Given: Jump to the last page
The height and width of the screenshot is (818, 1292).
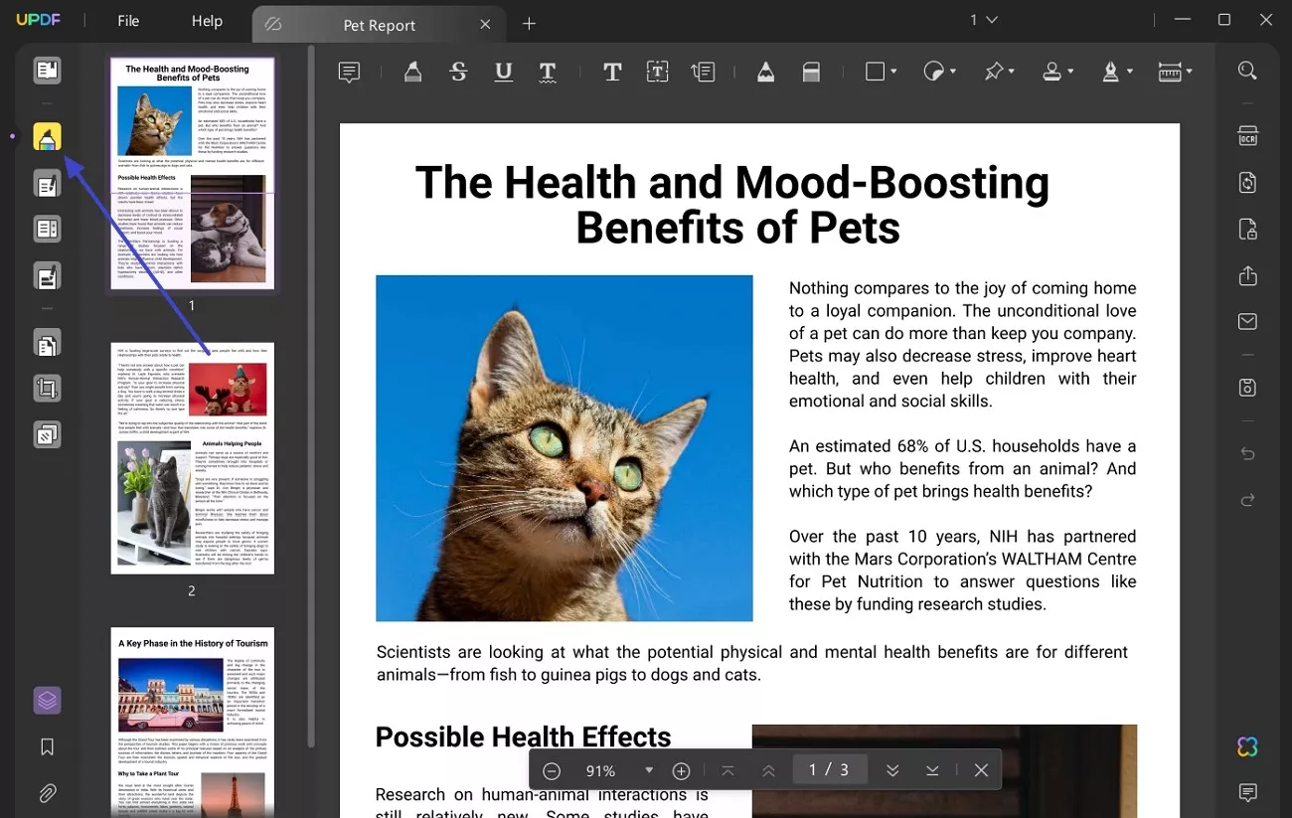Looking at the screenshot, I should click(x=932, y=770).
